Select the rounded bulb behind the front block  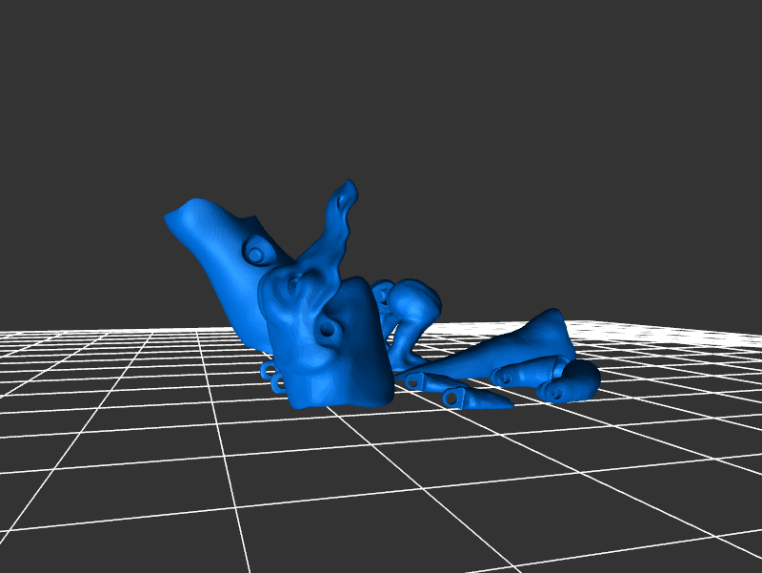click(417, 300)
